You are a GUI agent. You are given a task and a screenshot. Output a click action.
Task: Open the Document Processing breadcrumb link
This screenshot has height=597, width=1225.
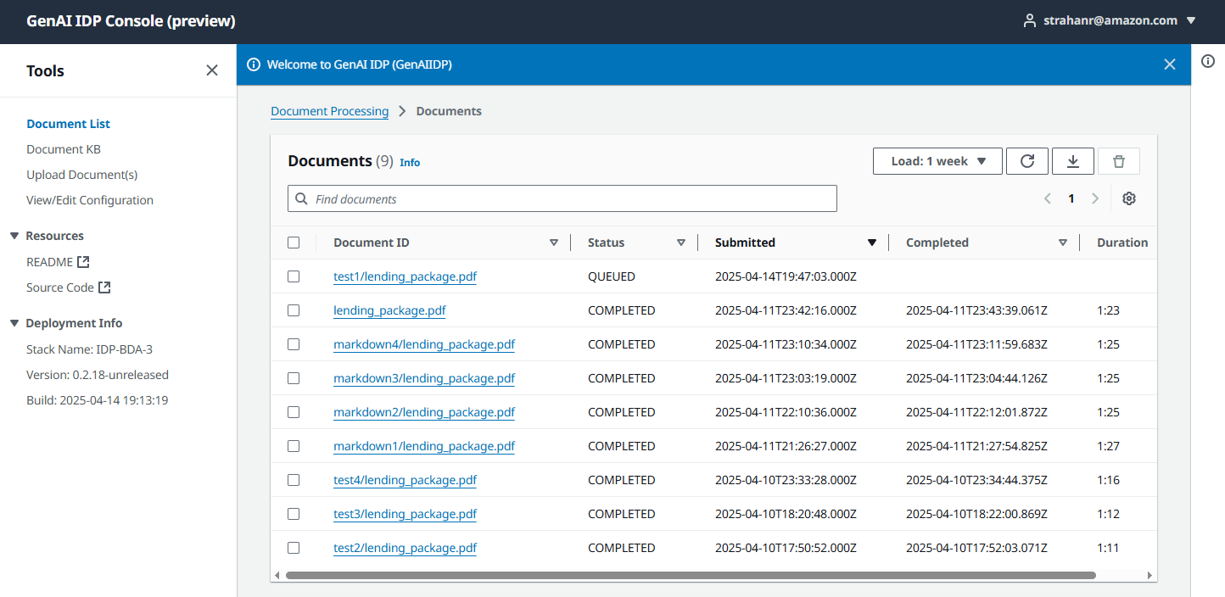tap(330, 111)
